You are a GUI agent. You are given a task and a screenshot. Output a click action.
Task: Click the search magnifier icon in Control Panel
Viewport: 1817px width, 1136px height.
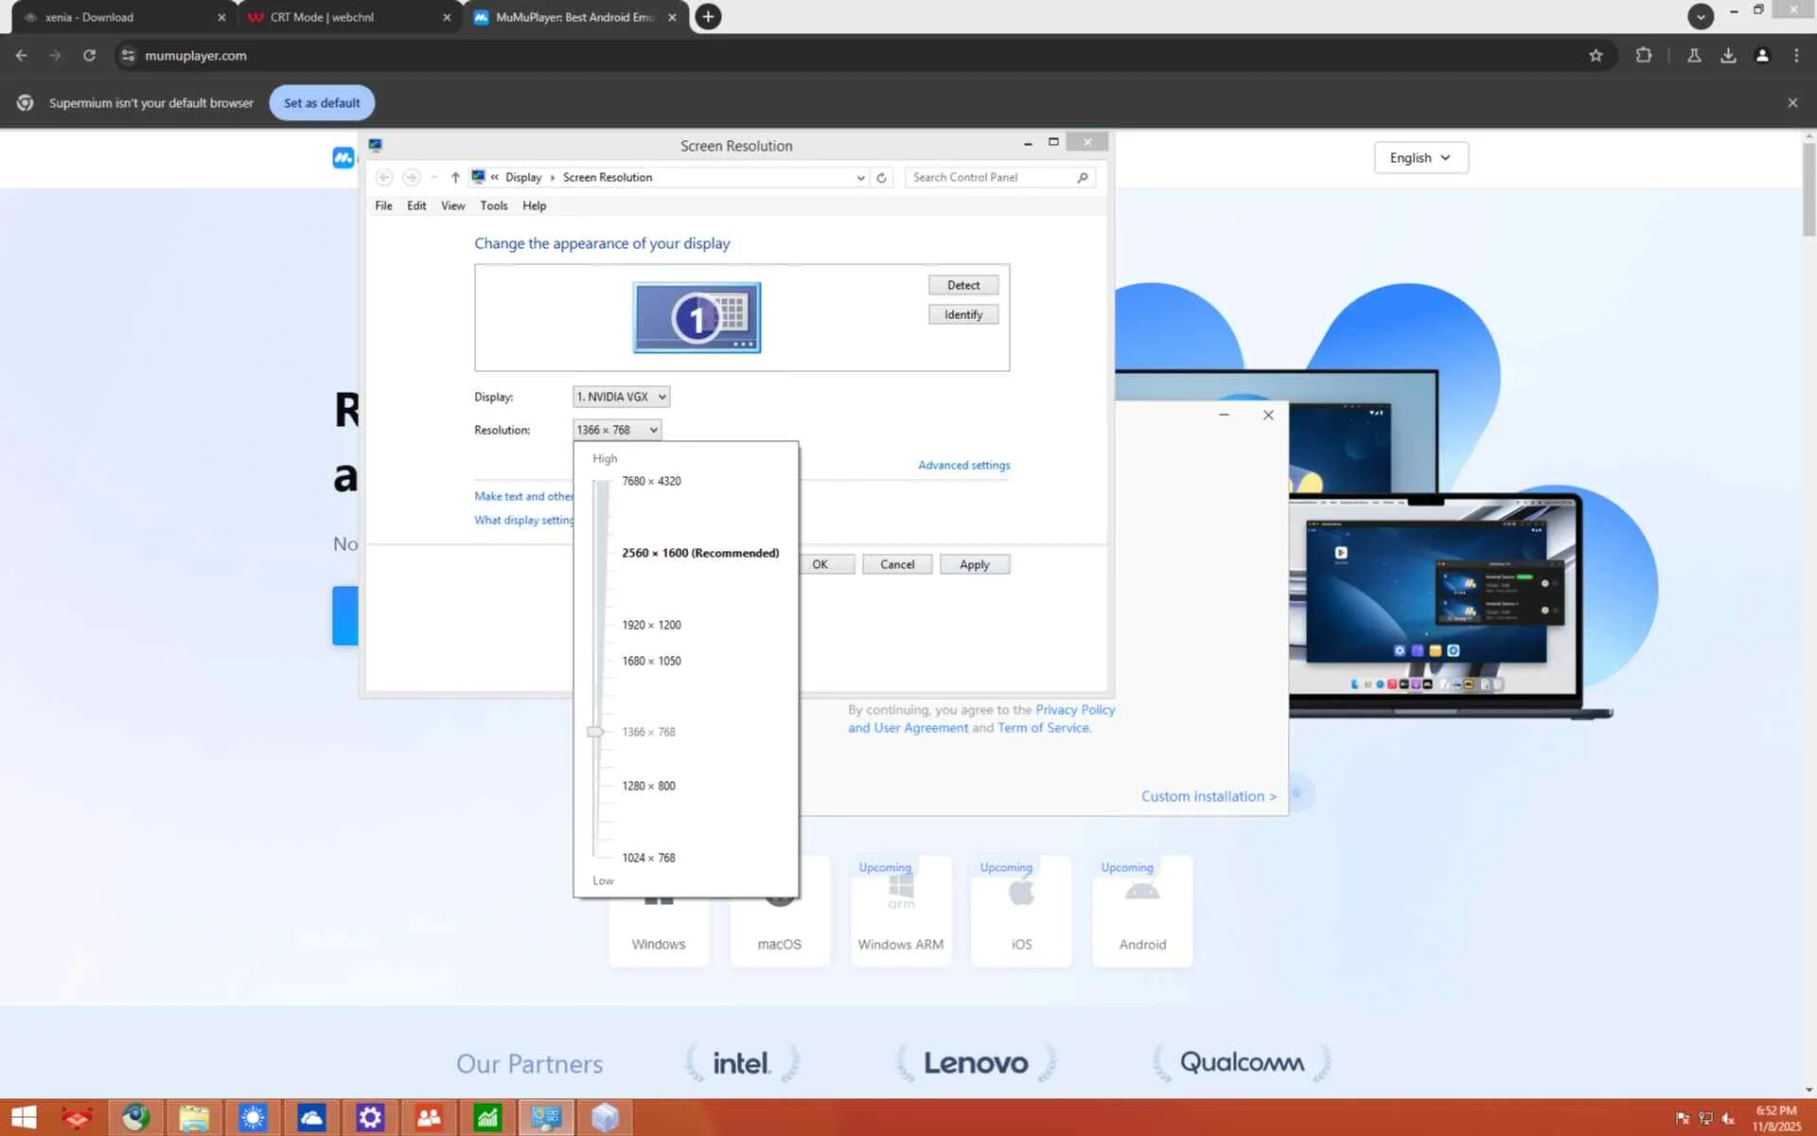[1083, 177]
